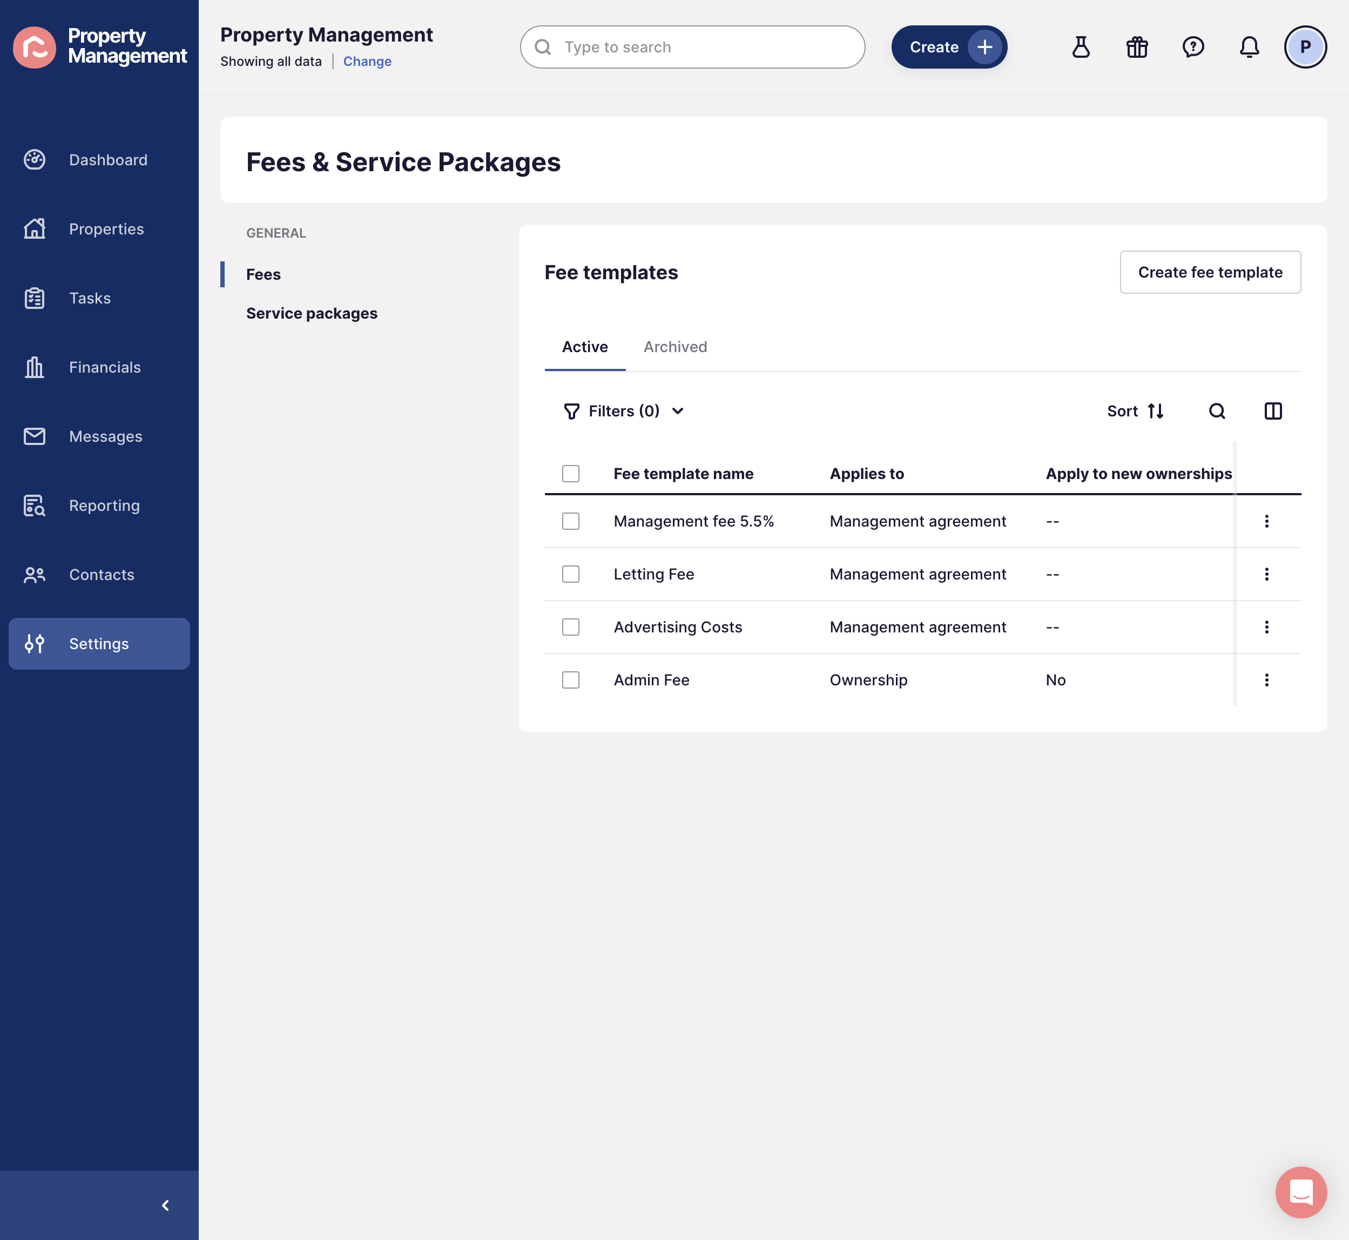Switch to the Active tab
Screen dimensions: 1349x1240
(x=585, y=347)
